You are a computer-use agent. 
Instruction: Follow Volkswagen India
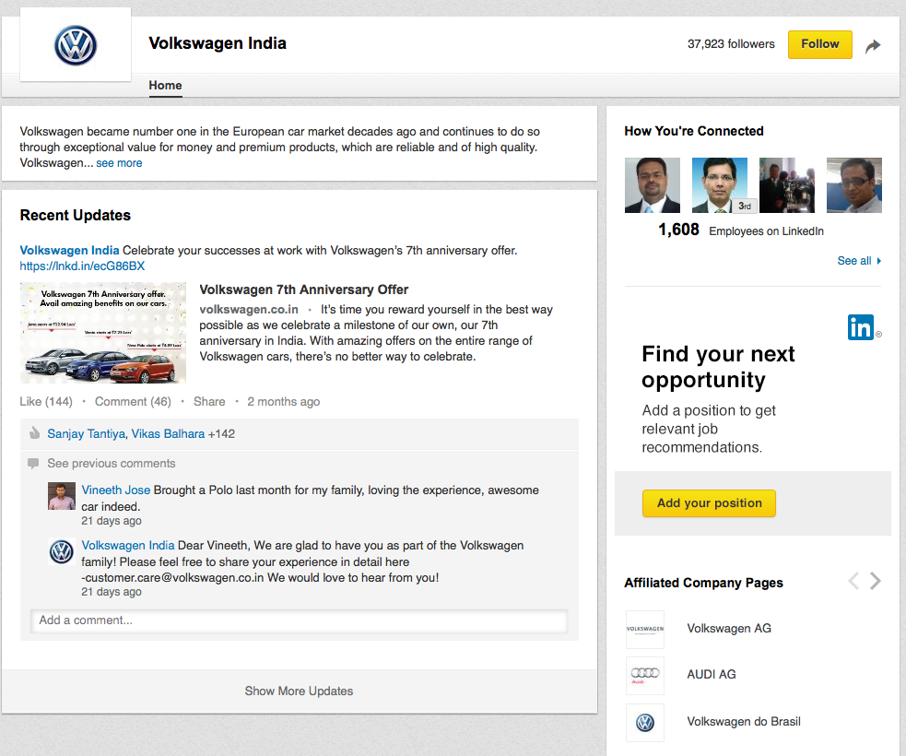[820, 44]
